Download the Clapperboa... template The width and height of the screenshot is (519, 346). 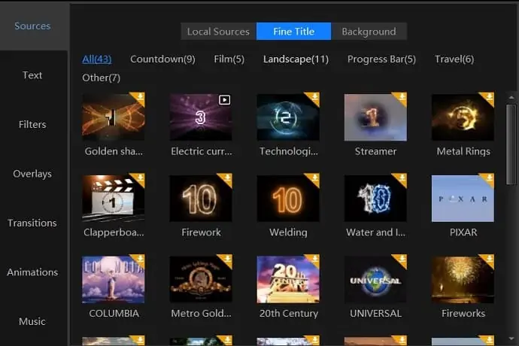tap(140, 178)
